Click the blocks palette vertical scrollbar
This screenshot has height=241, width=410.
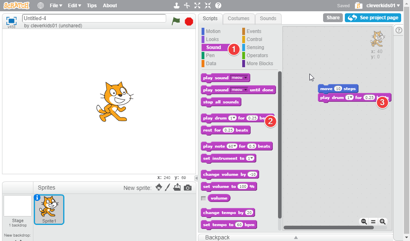(x=280, y=145)
